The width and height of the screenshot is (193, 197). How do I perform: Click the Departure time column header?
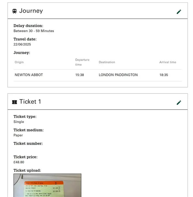[x=82, y=62]
